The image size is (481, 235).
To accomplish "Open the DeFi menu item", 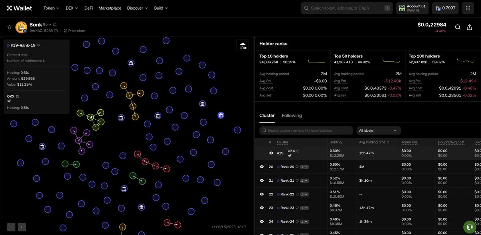I will (x=88, y=8).
